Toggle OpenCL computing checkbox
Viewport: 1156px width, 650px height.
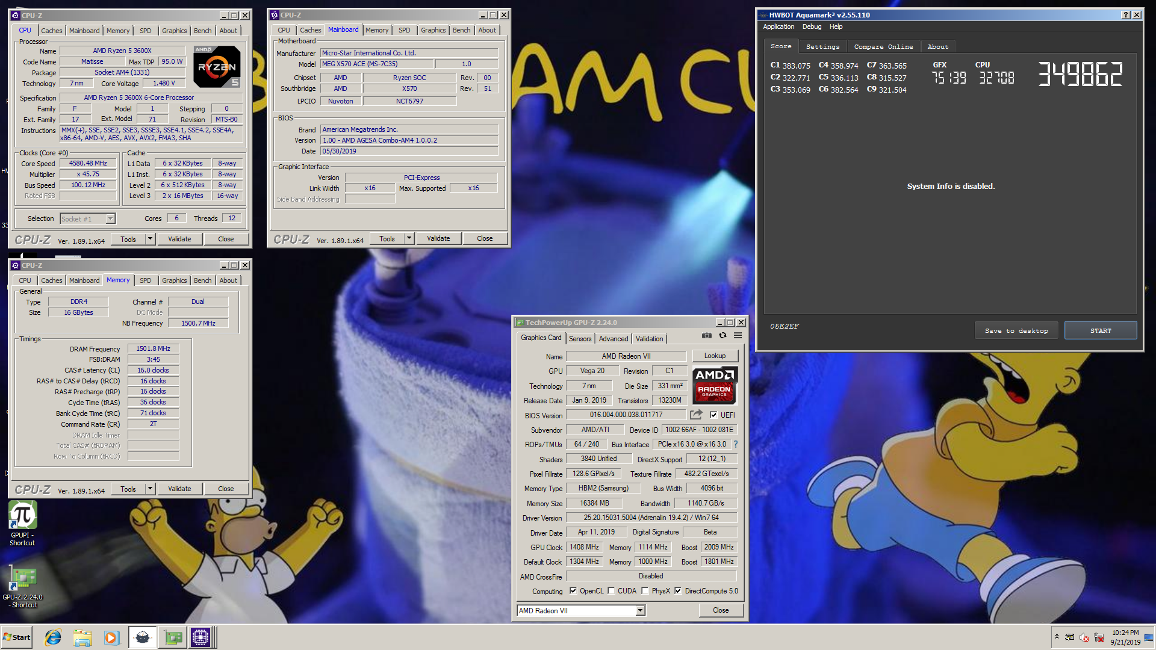point(573,591)
